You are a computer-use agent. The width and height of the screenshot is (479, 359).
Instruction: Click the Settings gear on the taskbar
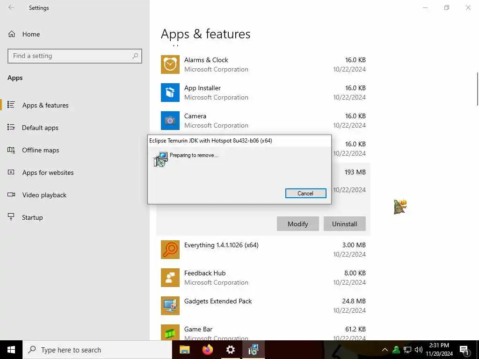pos(230,350)
